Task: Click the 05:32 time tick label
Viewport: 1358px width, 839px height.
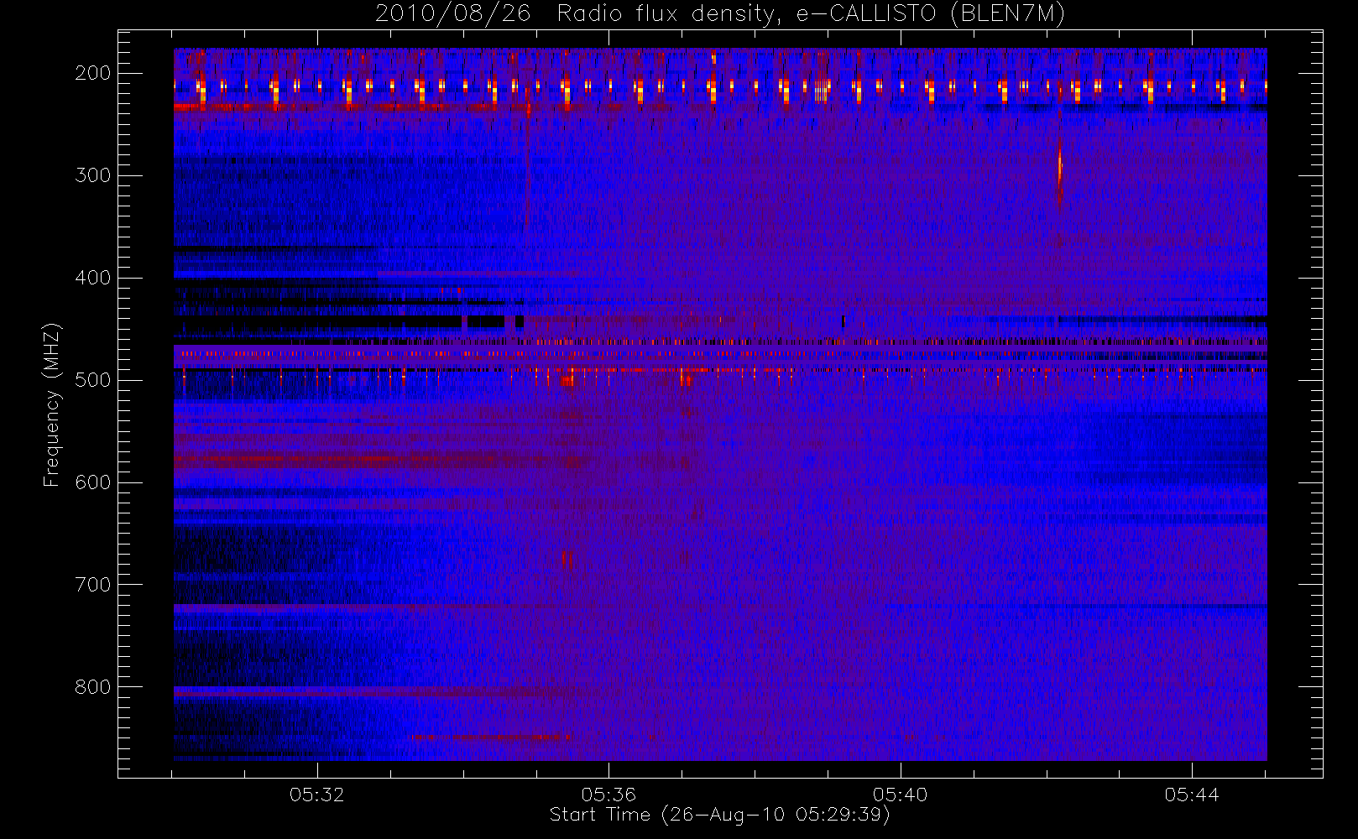Action: [x=317, y=795]
